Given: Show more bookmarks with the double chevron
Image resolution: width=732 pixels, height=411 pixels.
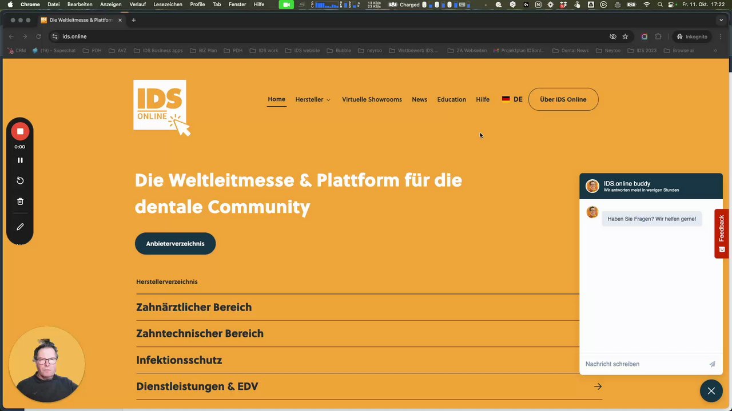Looking at the screenshot, I should point(715,50).
